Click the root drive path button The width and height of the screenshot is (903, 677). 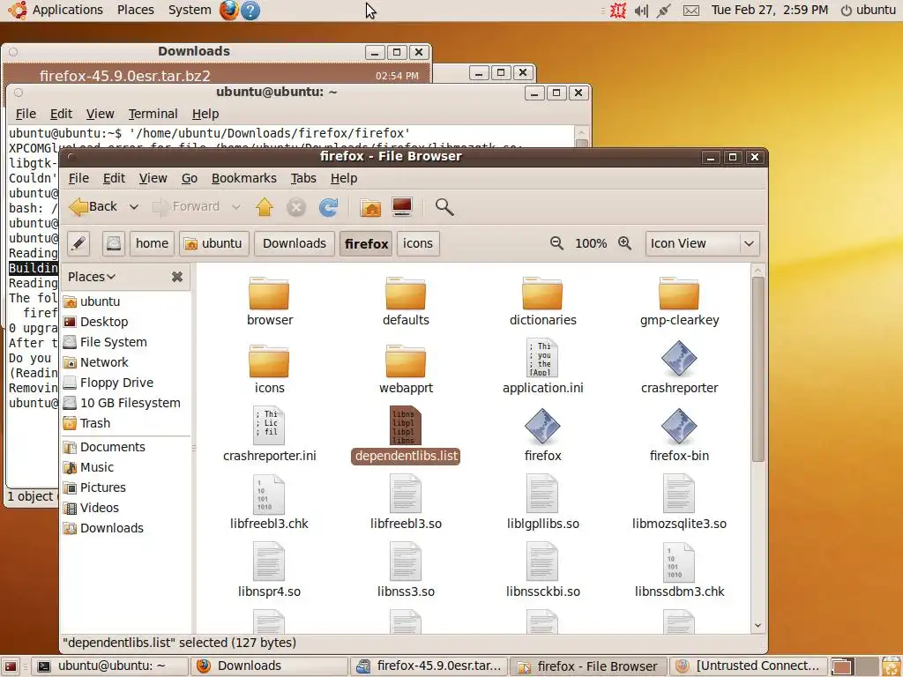coord(114,243)
